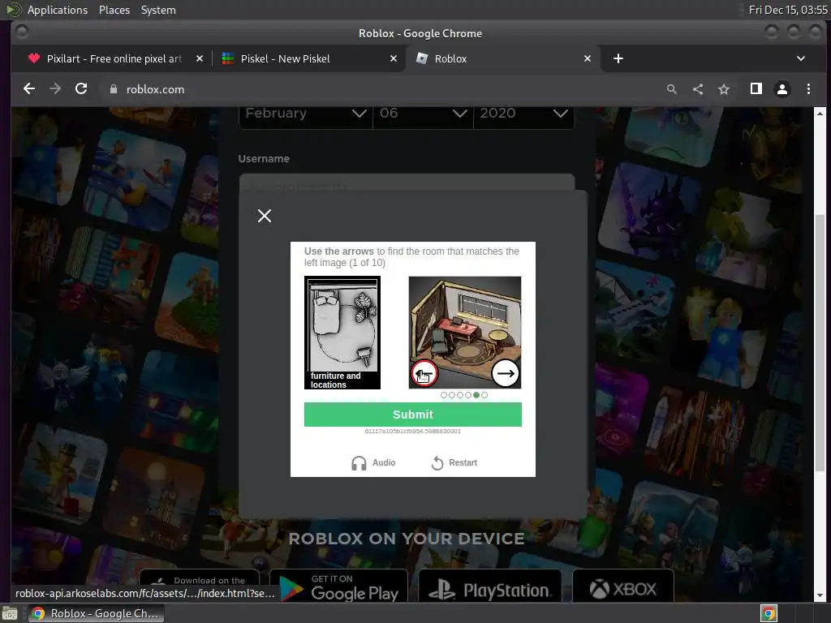Submit the captcha answer

413,415
